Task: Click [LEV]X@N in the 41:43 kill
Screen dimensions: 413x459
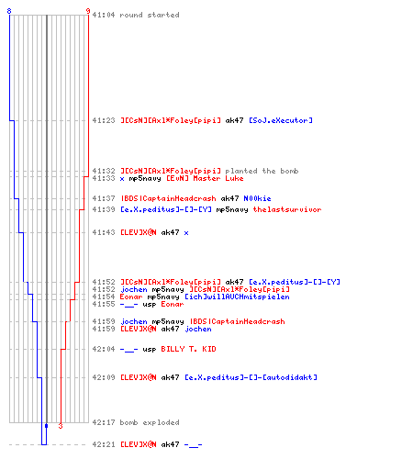Action: point(139,232)
